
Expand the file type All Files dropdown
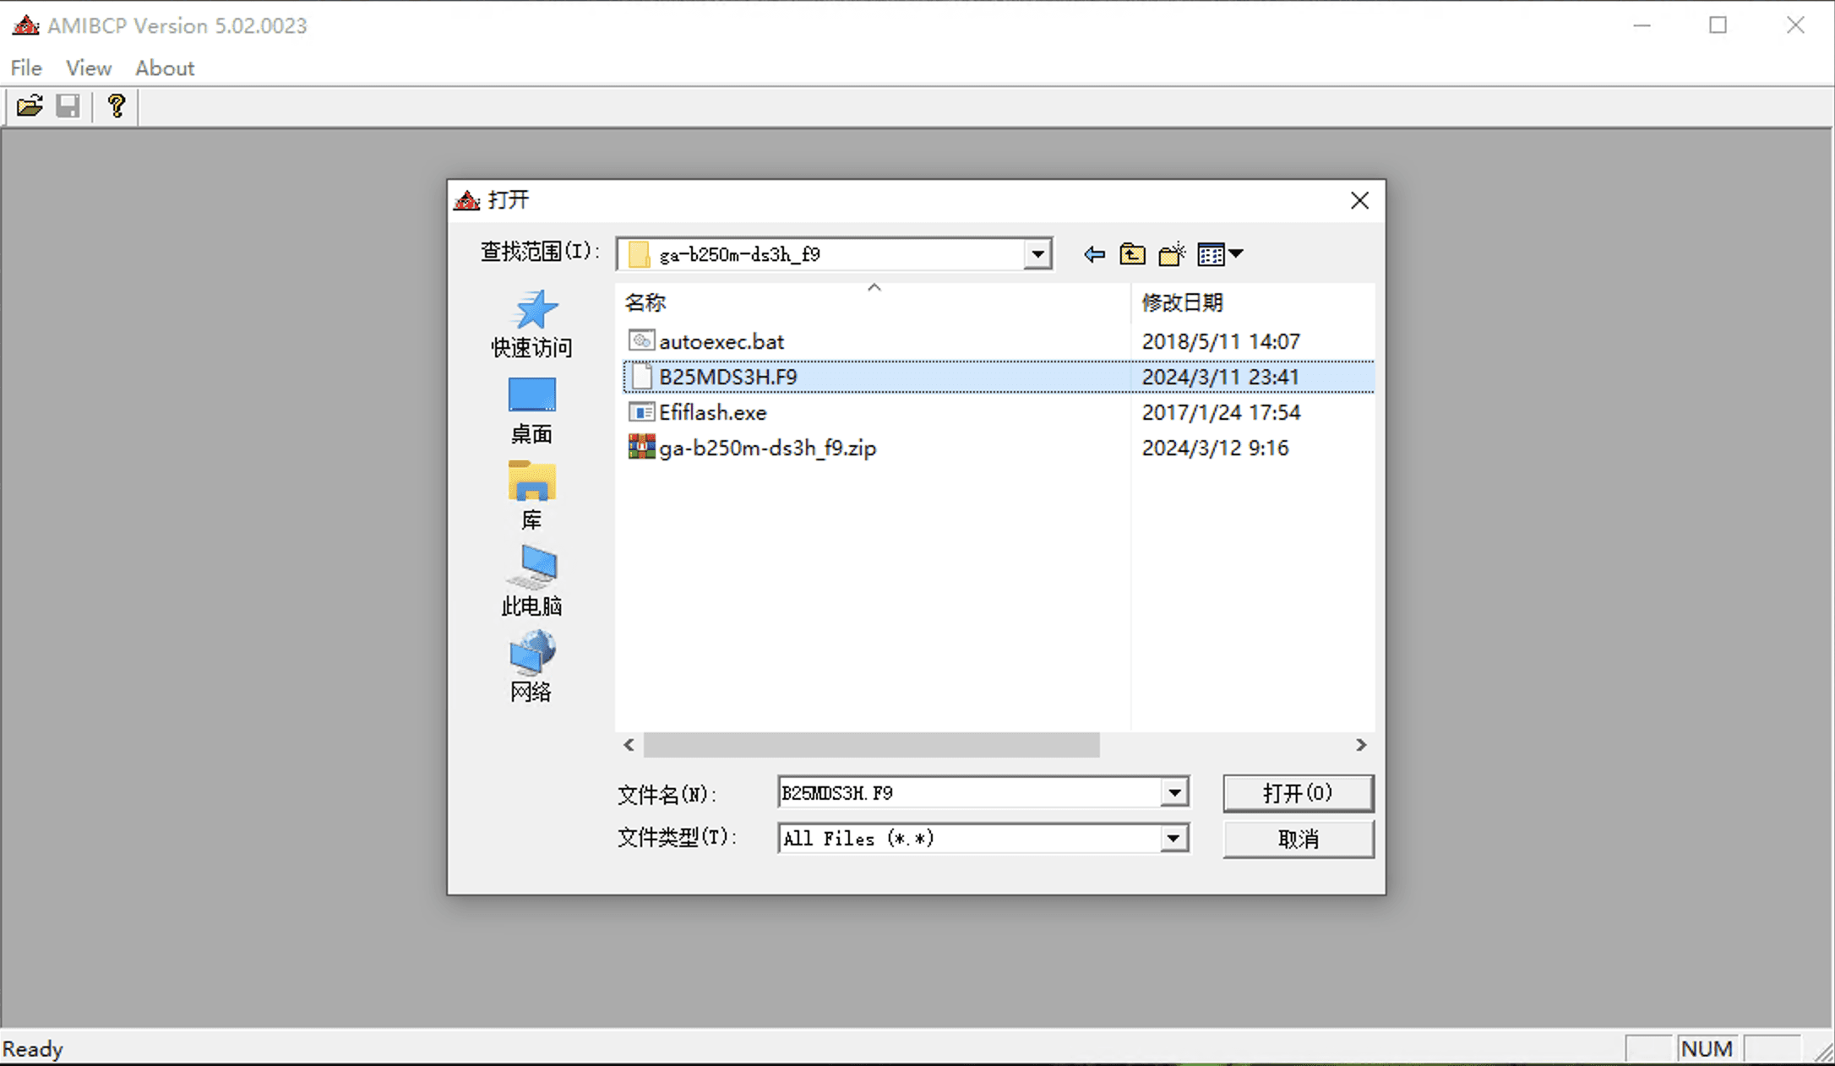(x=1173, y=839)
